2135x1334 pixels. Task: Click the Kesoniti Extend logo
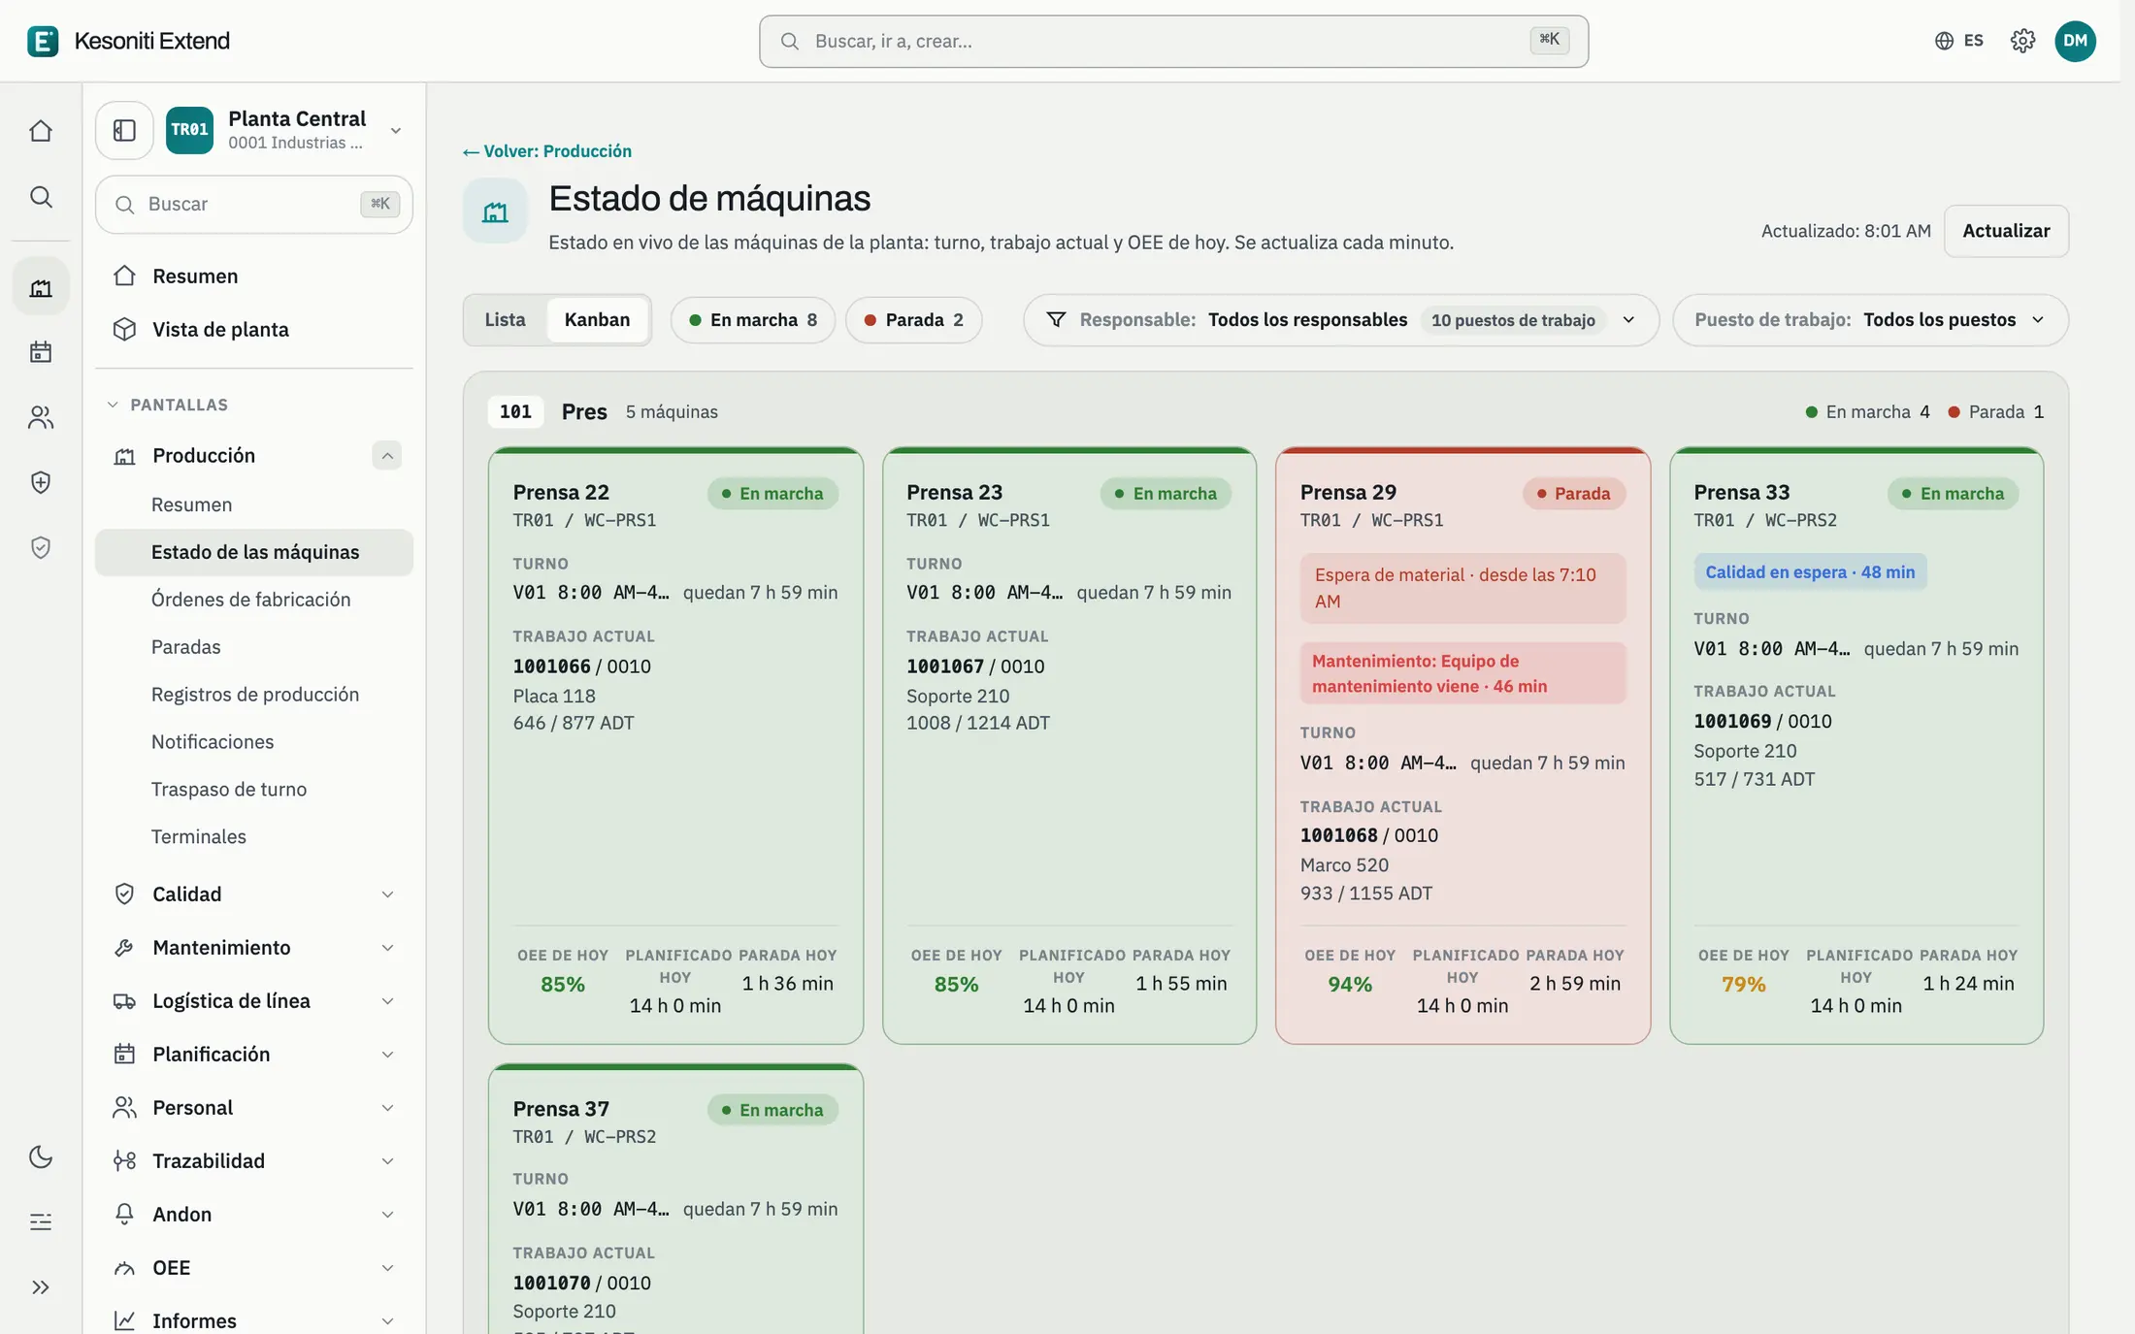[128, 41]
